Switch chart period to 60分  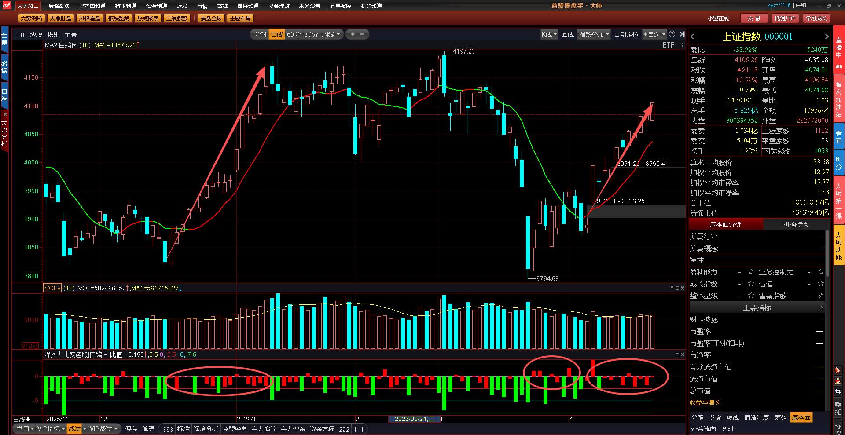click(x=294, y=34)
